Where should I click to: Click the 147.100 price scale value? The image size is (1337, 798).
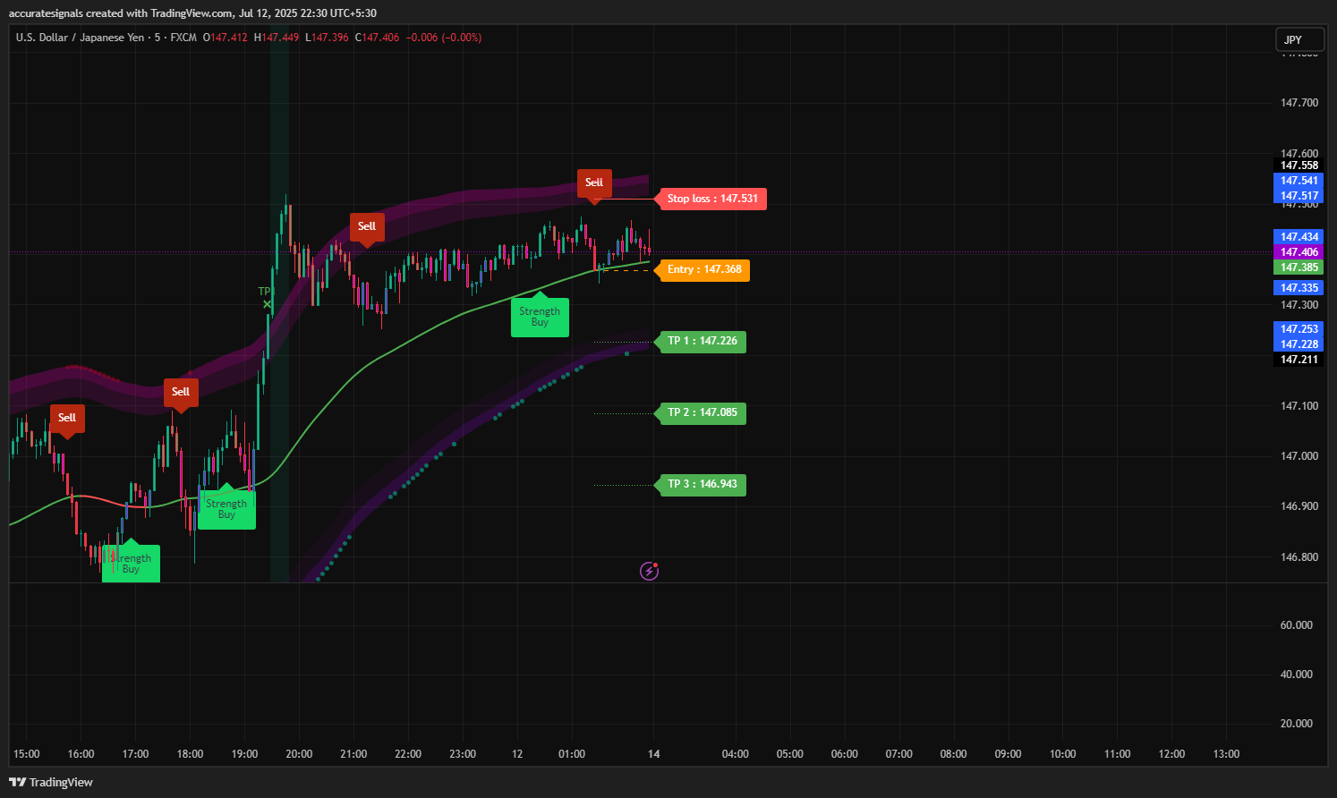point(1299,406)
